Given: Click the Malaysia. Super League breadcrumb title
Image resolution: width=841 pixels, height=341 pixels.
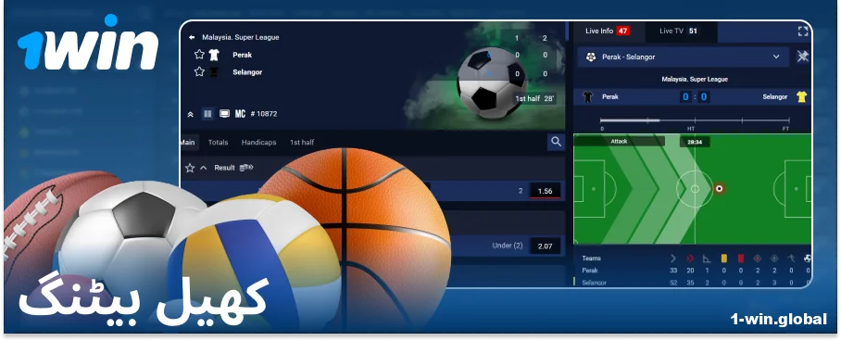Looking at the screenshot, I should click(x=240, y=38).
